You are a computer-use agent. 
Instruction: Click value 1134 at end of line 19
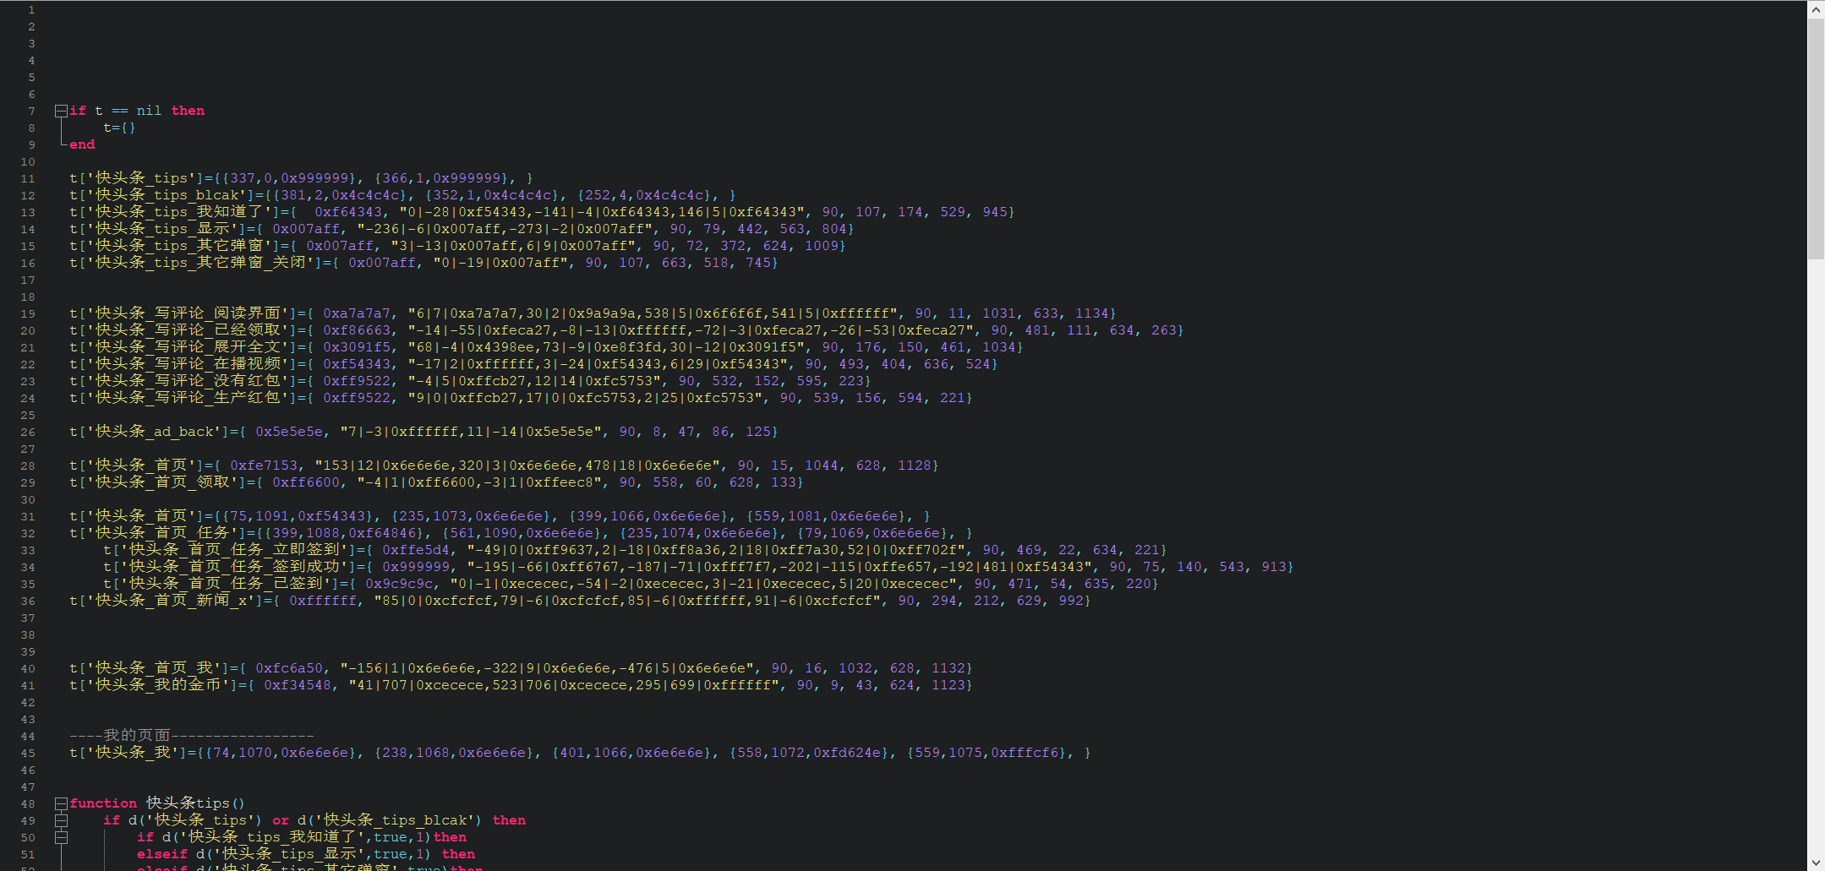point(1092,313)
